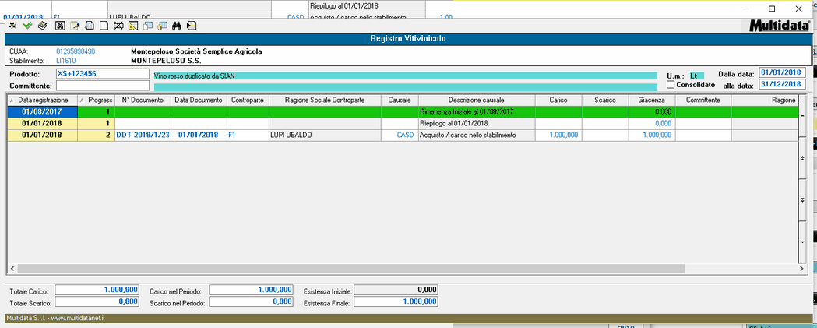817x328 pixels.
Task: Click the framed binoculars search icon
Action: 60,26
